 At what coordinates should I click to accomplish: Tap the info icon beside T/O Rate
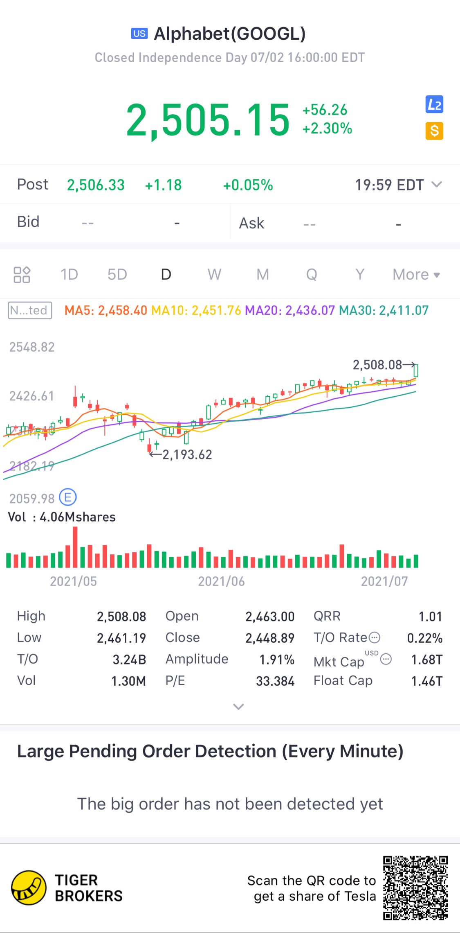pos(375,637)
